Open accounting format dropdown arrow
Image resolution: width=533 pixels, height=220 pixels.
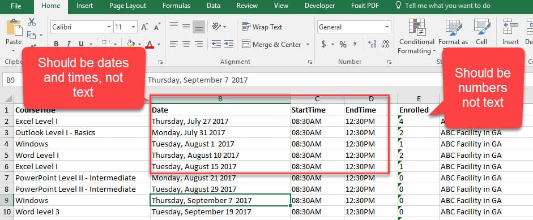pyautogui.click(x=333, y=45)
